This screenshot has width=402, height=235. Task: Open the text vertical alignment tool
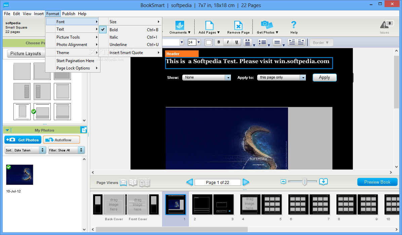pyautogui.click(x=248, y=43)
